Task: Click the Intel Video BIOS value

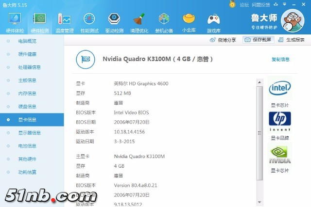Action: point(131,112)
